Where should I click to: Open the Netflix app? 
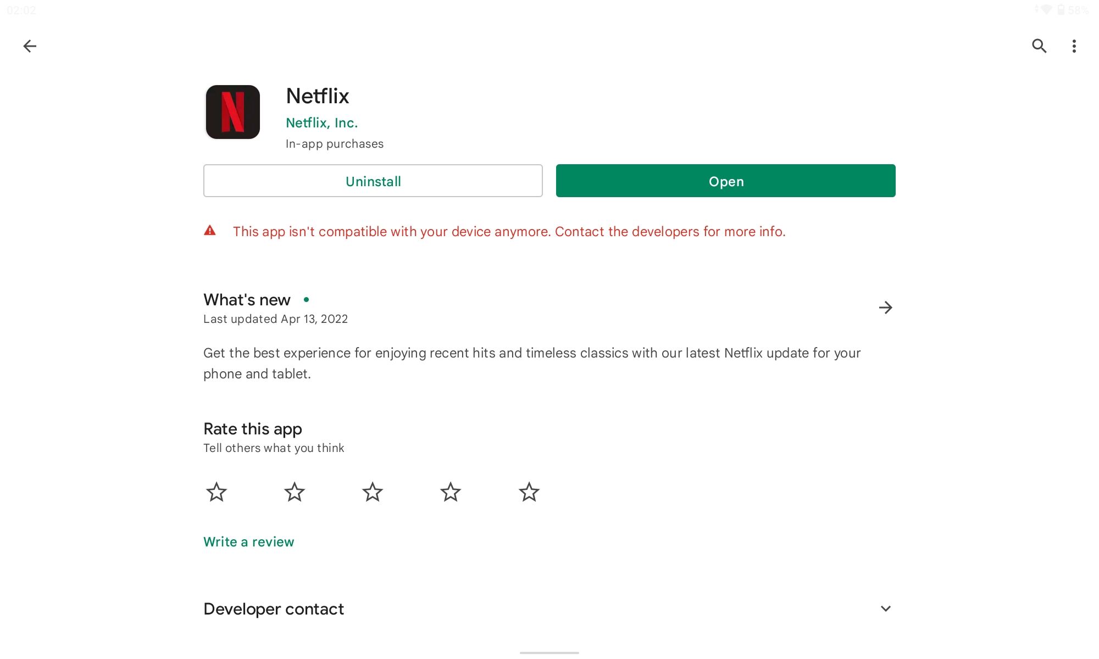click(x=726, y=181)
